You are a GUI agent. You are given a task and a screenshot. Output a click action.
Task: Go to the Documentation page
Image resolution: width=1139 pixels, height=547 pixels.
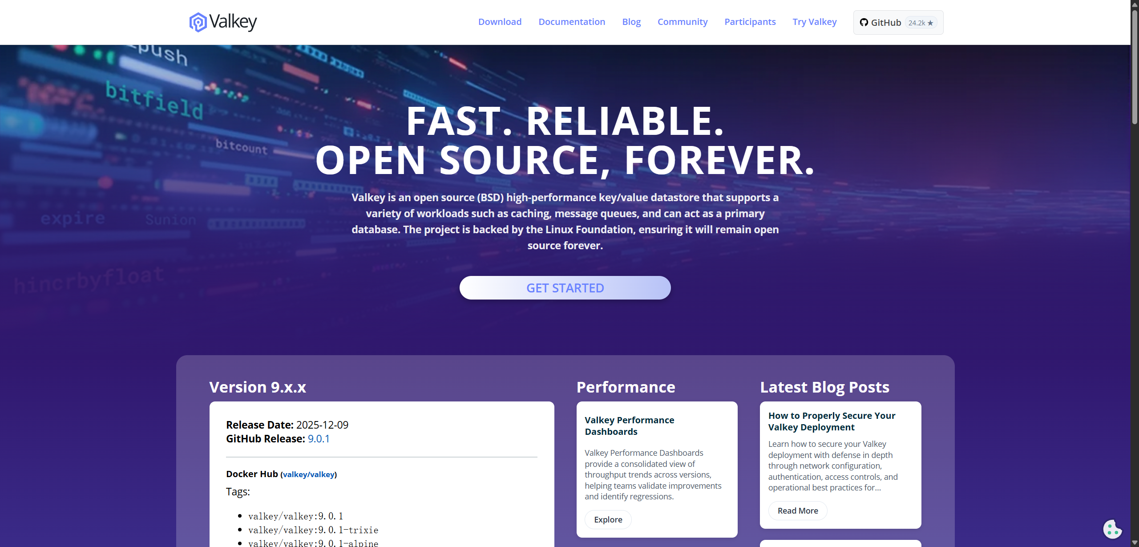[572, 22]
